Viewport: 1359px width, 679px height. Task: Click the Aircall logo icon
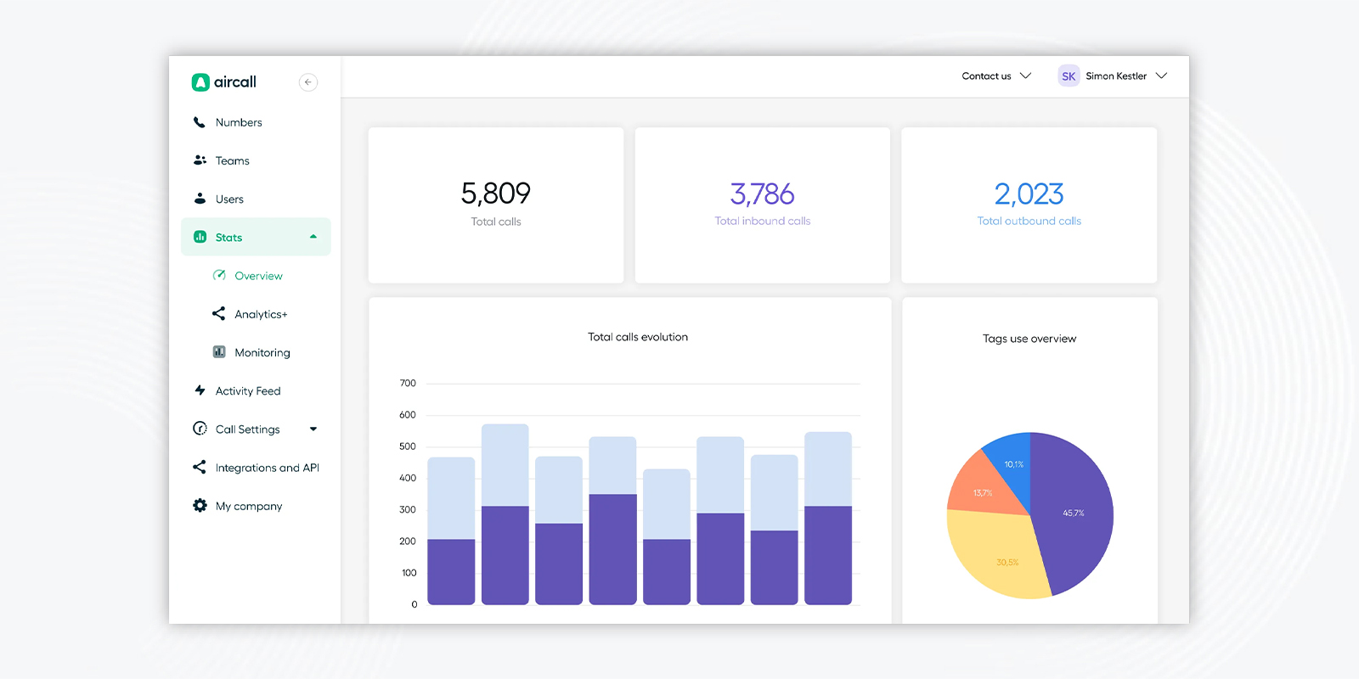(x=200, y=82)
